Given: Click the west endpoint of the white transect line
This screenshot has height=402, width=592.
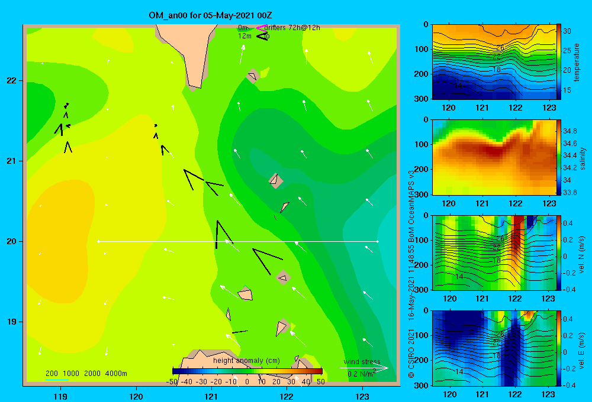Looking at the screenshot, I should click(x=98, y=241).
